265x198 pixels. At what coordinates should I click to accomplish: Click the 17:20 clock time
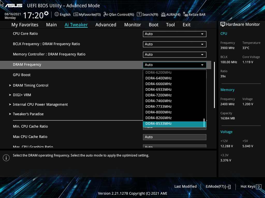pos(33,15)
